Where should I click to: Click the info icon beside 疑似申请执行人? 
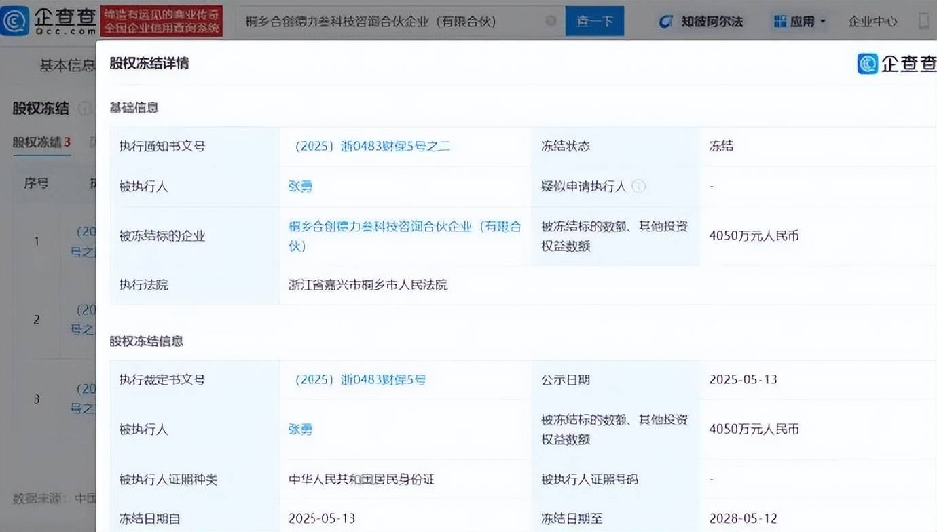click(638, 187)
